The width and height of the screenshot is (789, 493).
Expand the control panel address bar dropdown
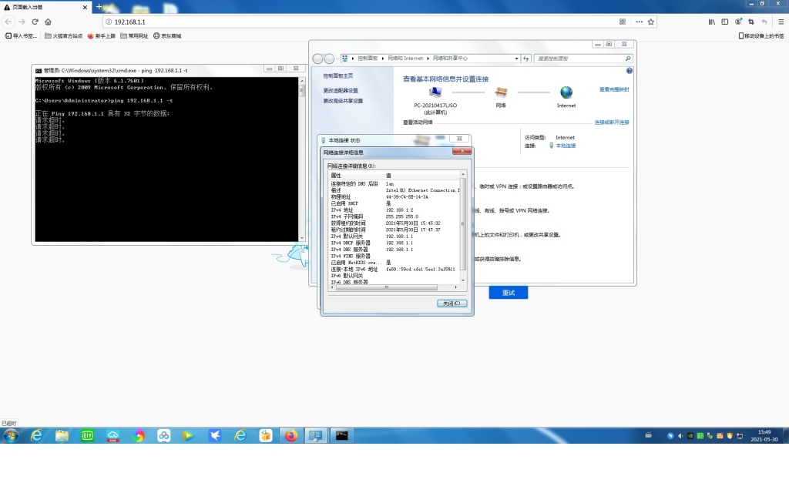(x=516, y=59)
